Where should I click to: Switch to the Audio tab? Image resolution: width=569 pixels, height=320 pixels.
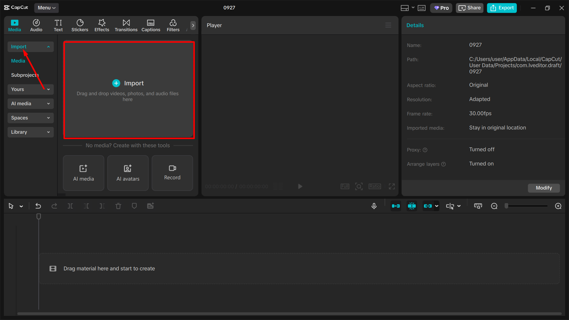[x=36, y=25]
